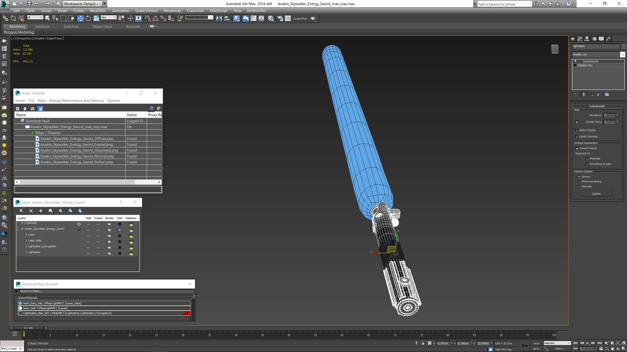Click the render teapot icon

313,19
